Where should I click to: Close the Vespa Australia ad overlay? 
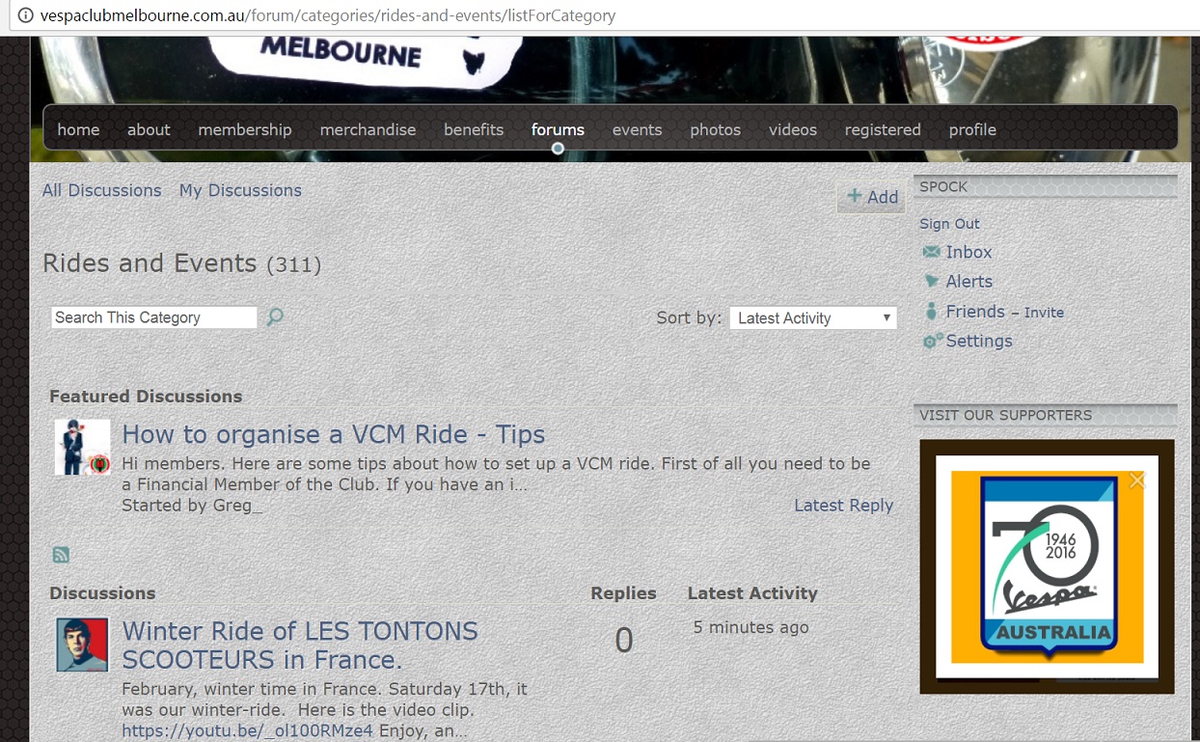[1137, 480]
